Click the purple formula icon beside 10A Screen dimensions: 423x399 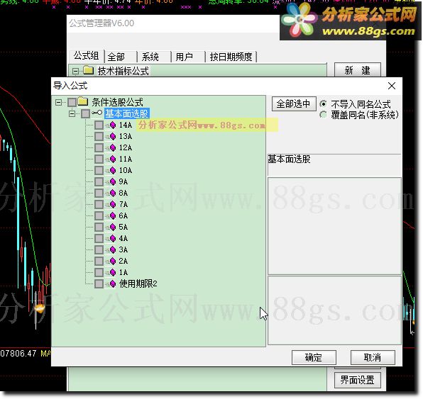[x=113, y=170]
